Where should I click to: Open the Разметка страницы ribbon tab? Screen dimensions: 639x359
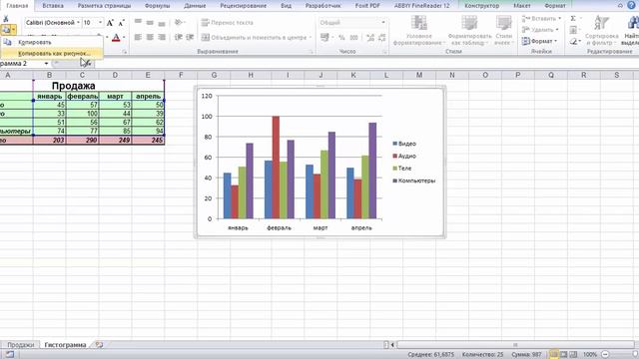tap(104, 6)
